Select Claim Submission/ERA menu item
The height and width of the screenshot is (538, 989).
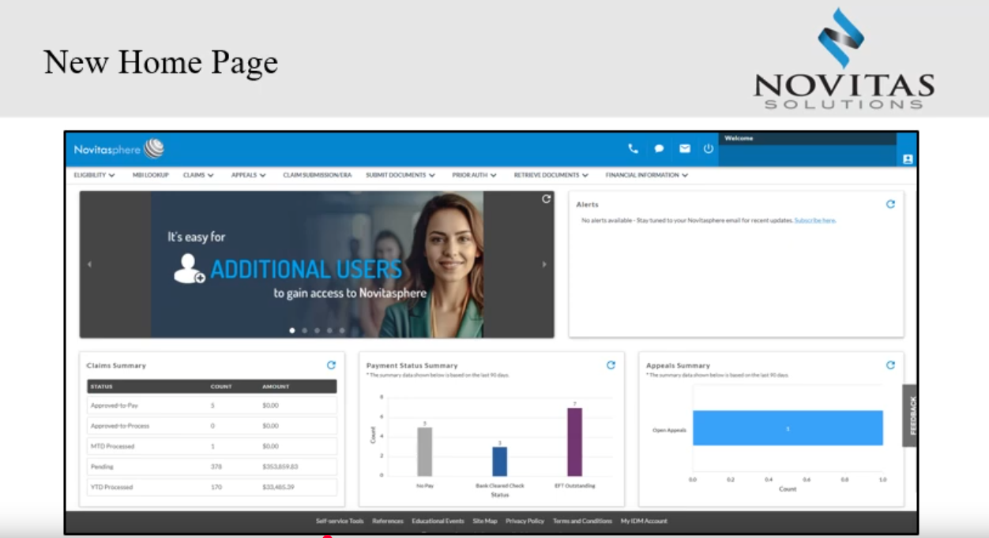tap(317, 175)
